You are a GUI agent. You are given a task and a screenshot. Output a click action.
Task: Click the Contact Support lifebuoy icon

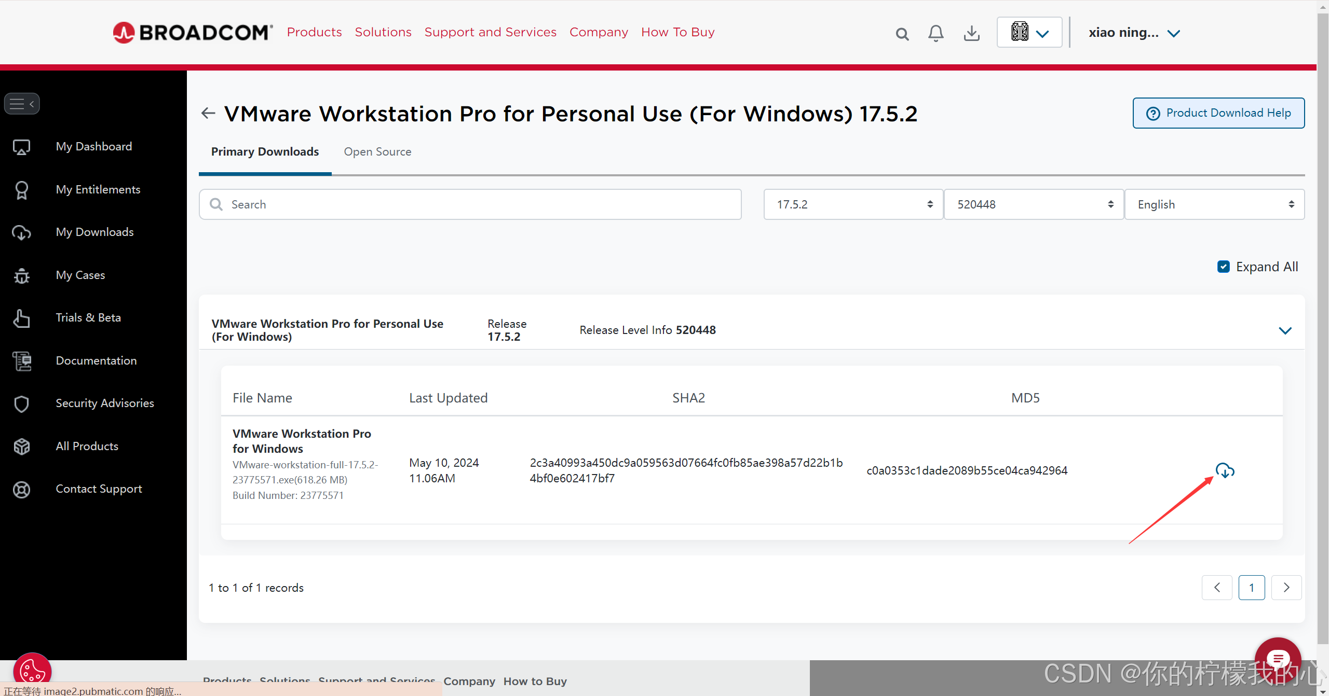coord(21,489)
